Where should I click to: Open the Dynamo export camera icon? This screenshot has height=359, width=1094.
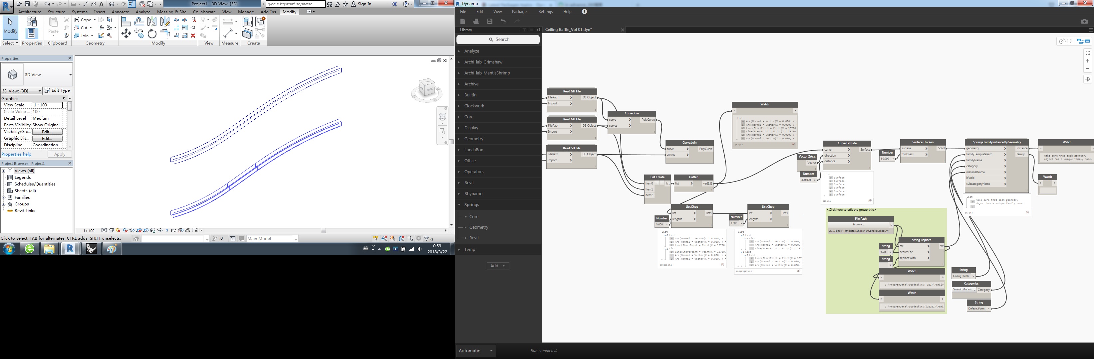tap(1084, 21)
